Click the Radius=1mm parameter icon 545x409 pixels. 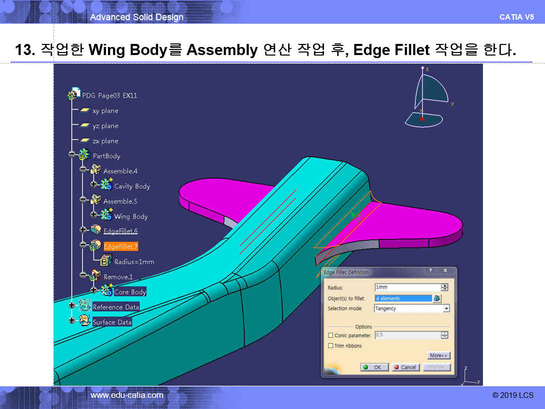pos(105,261)
